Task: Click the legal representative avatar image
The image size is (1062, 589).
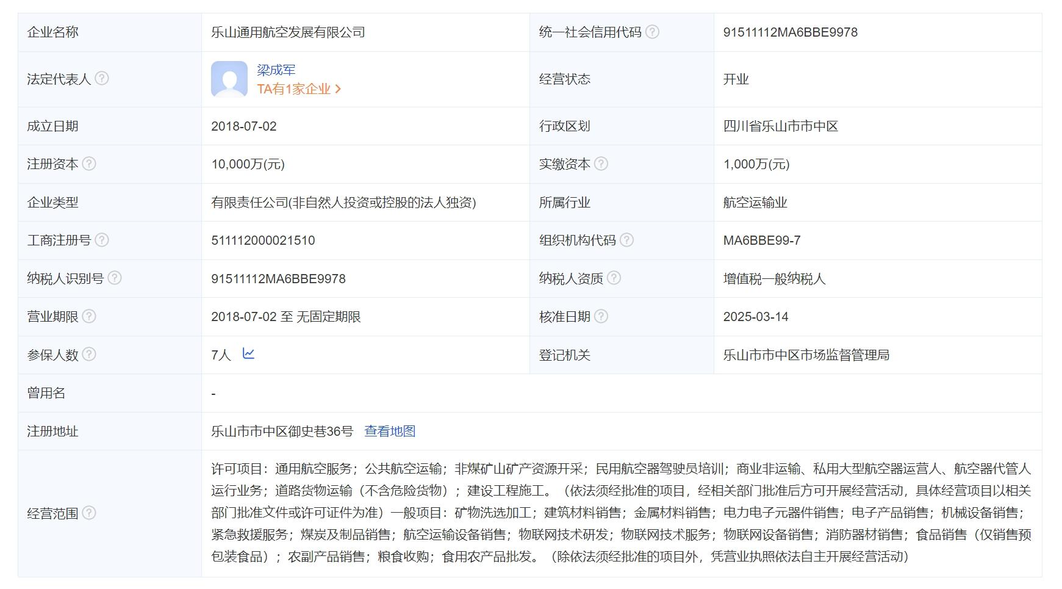Action: click(229, 79)
